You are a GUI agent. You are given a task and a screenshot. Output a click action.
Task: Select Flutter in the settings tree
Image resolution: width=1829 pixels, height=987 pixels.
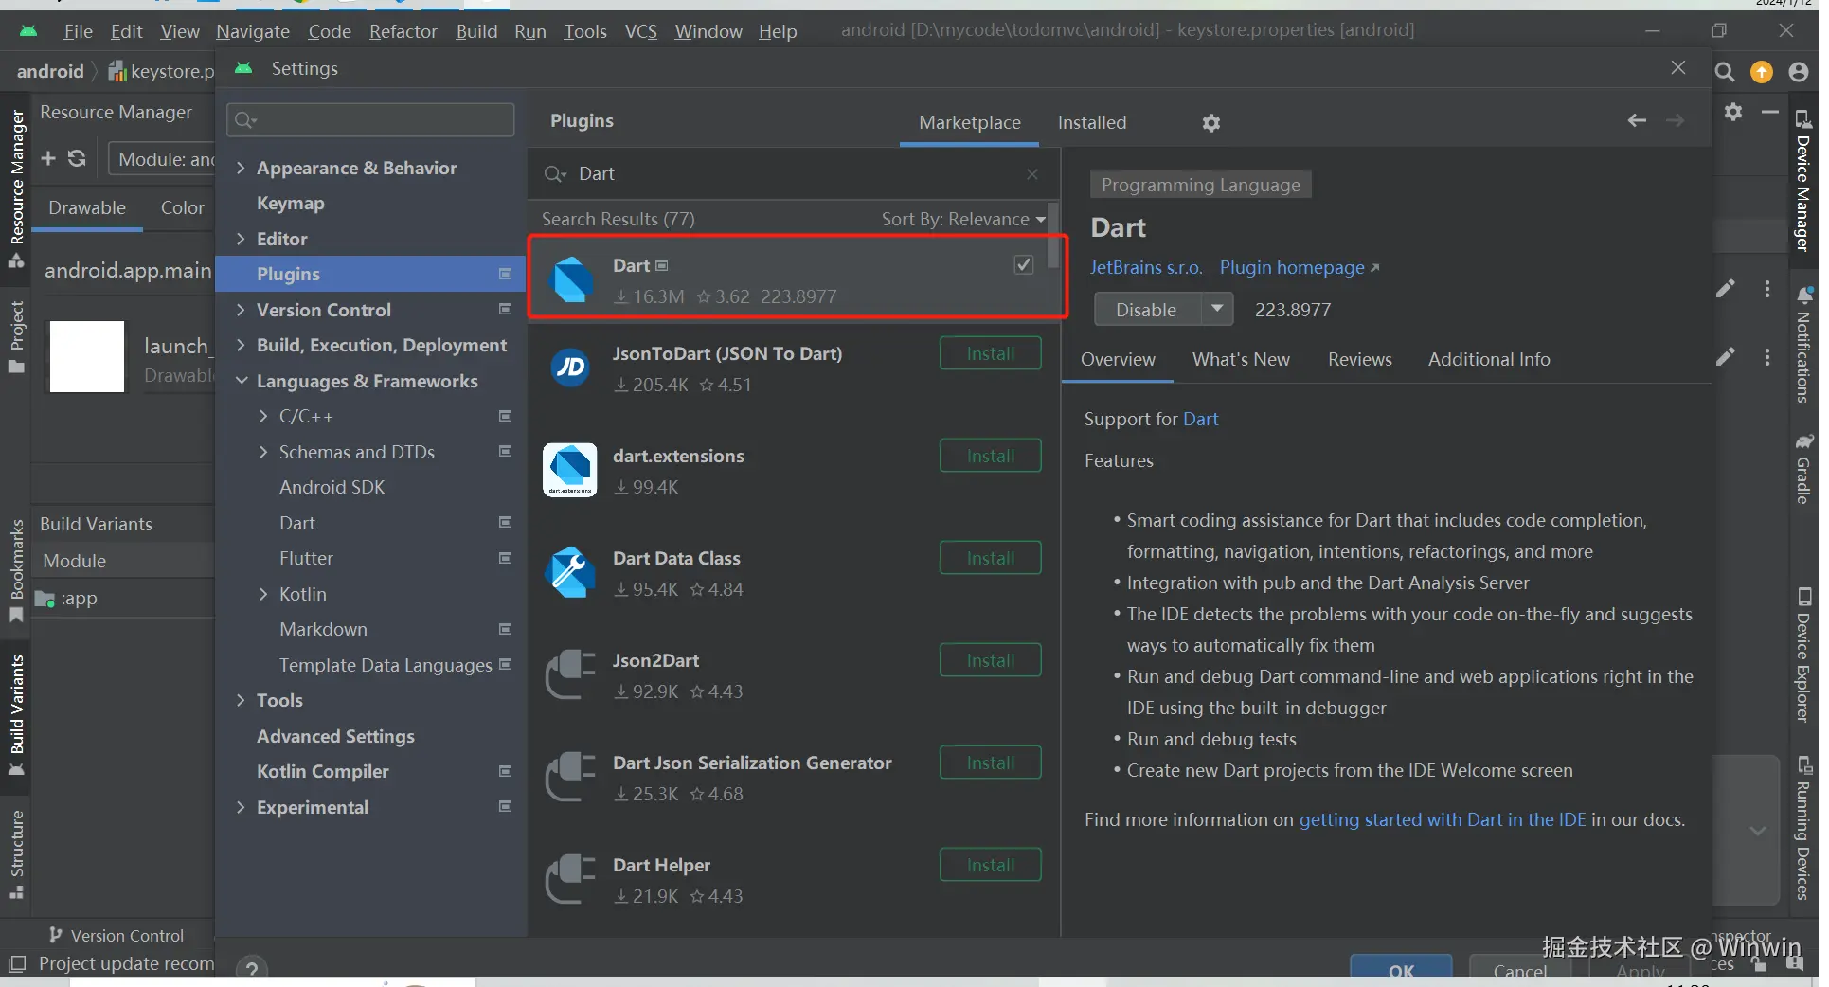coord(306,559)
